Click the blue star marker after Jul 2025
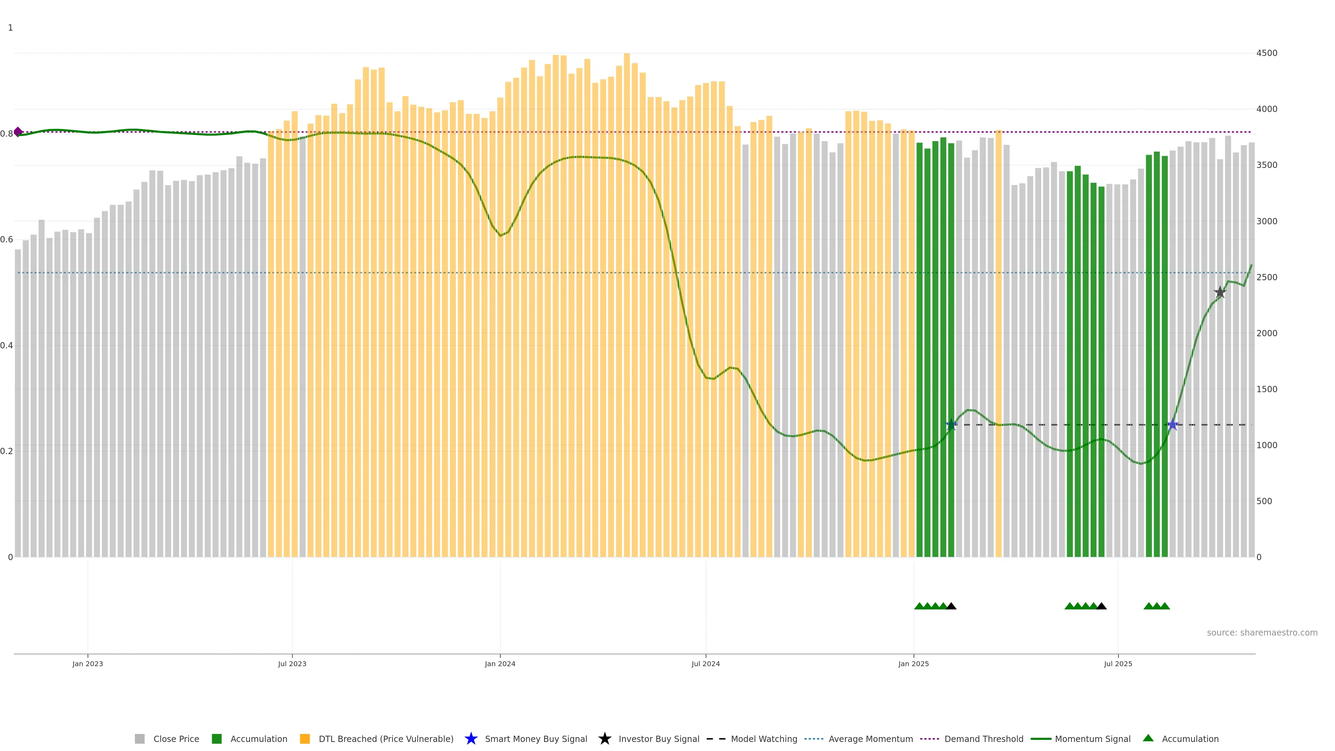The height and width of the screenshot is (751, 1335). (1173, 425)
